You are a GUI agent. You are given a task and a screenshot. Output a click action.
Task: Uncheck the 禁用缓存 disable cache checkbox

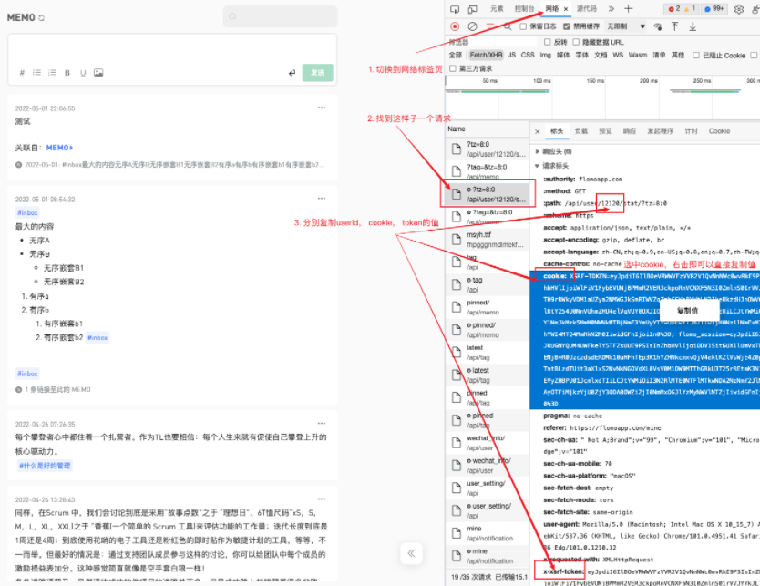point(566,26)
